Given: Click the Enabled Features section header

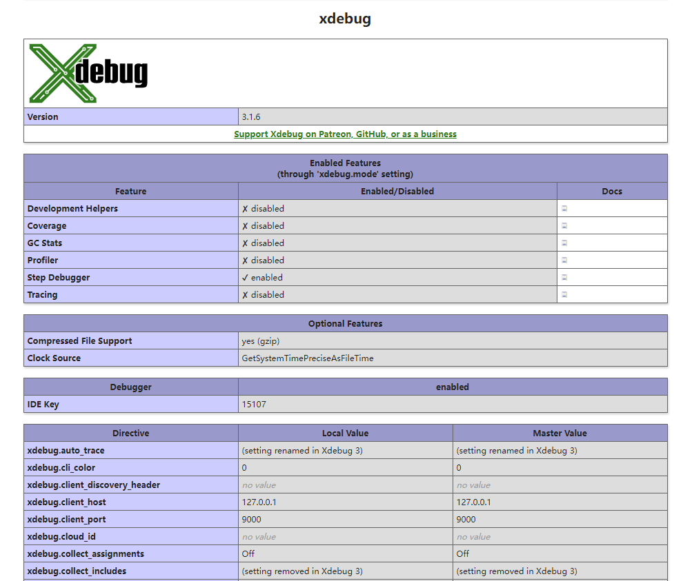Looking at the screenshot, I should coord(345,168).
